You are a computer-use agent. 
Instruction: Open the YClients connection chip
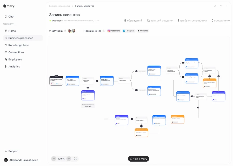click(x=143, y=31)
